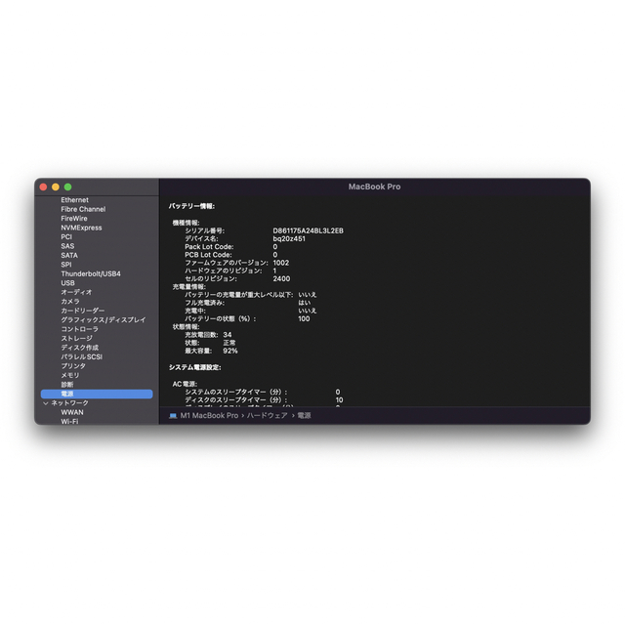
Task: Select Ethernet in the sidebar
Action: tap(74, 200)
